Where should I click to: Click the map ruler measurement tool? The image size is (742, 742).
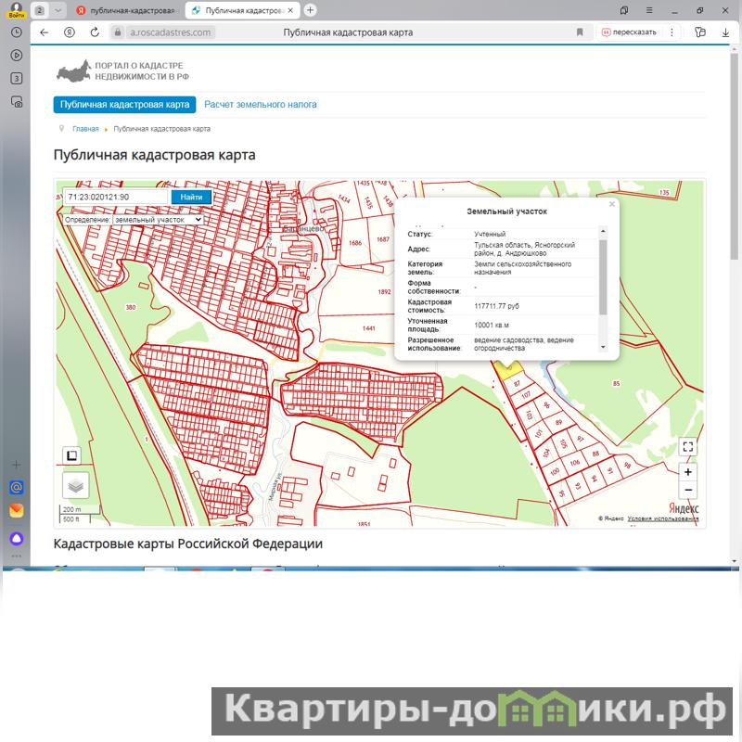71,455
